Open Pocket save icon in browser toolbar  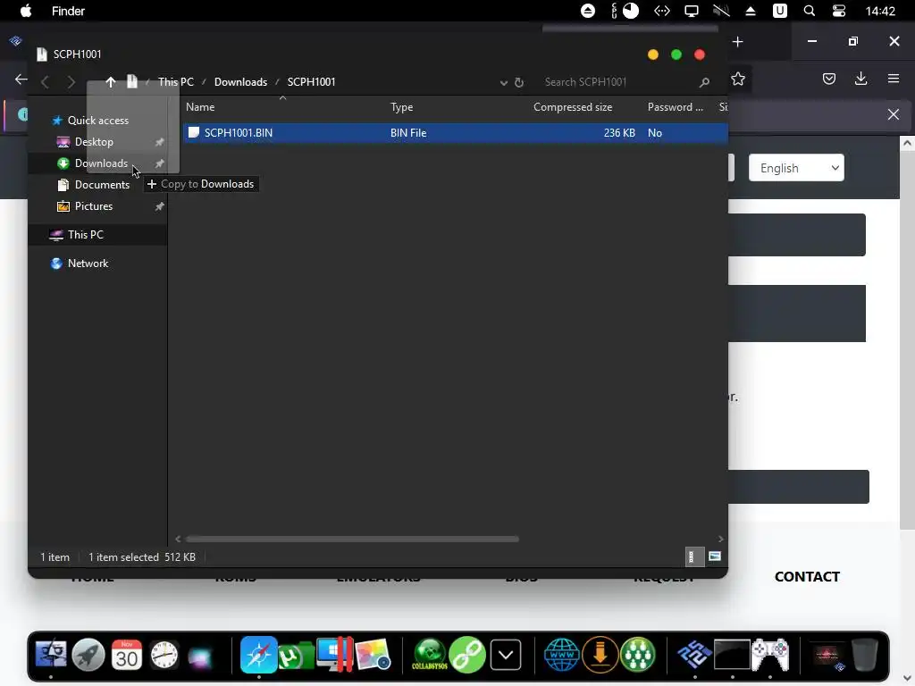(828, 79)
